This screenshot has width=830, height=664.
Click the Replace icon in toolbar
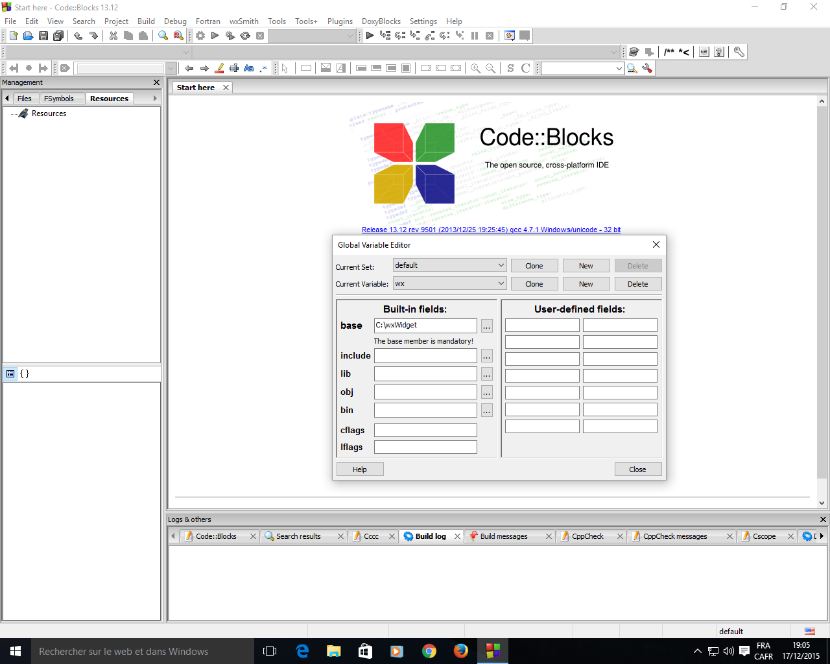pyautogui.click(x=178, y=36)
